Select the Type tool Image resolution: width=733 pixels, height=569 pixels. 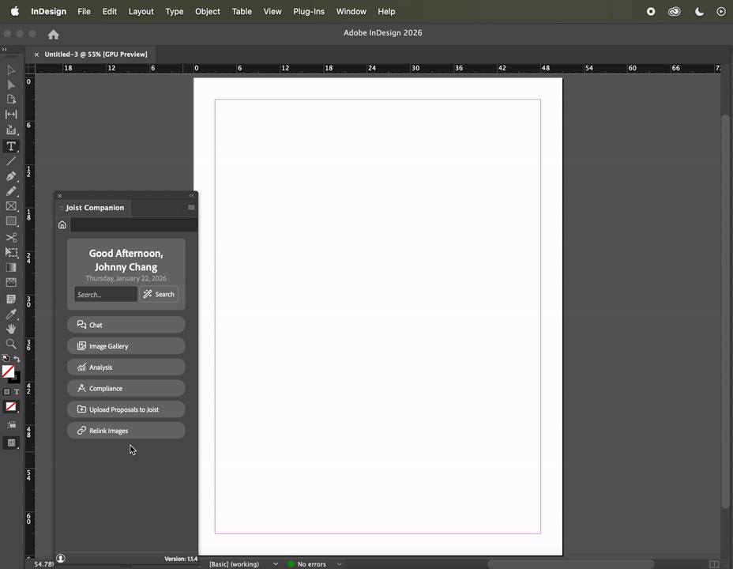coord(11,146)
